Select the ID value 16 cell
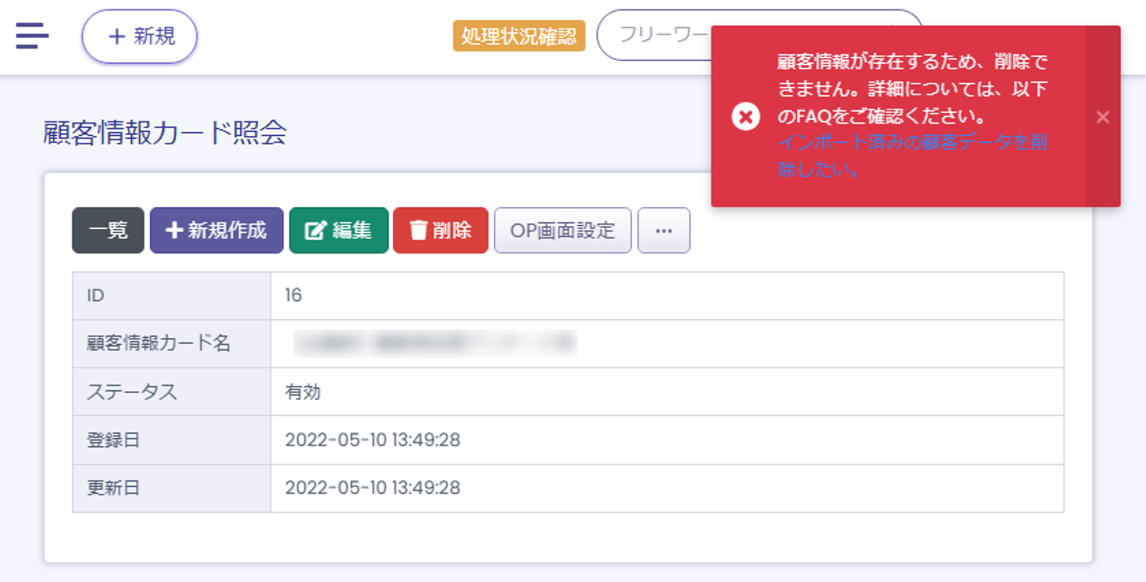Screen dimensions: 1146x582 coord(293,295)
